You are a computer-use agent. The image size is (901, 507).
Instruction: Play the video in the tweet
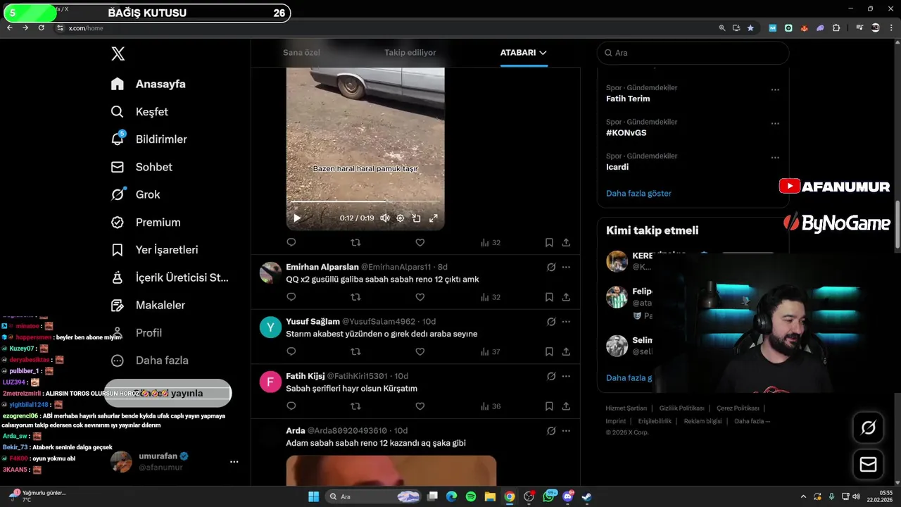point(297,218)
